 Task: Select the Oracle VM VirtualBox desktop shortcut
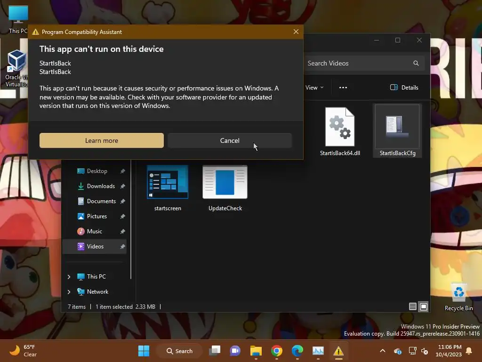(16, 68)
